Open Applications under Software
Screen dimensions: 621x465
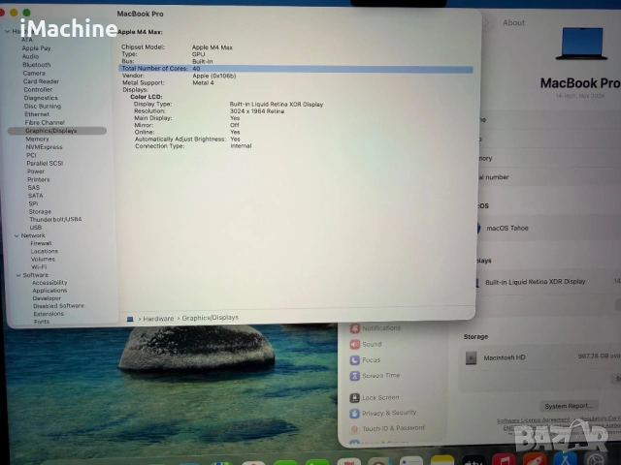point(49,291)
